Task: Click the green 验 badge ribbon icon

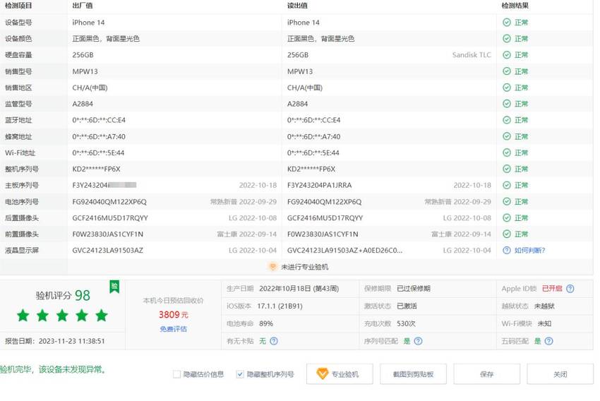Action: (x=114, y=287)
